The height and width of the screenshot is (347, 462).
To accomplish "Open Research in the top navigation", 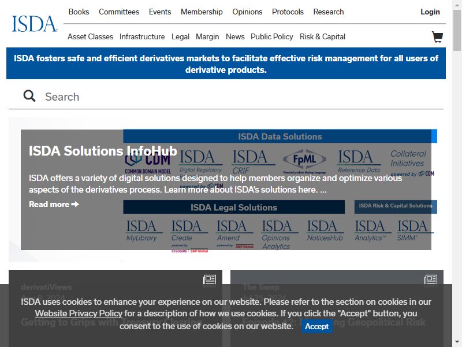I will (x=329, y=12).
